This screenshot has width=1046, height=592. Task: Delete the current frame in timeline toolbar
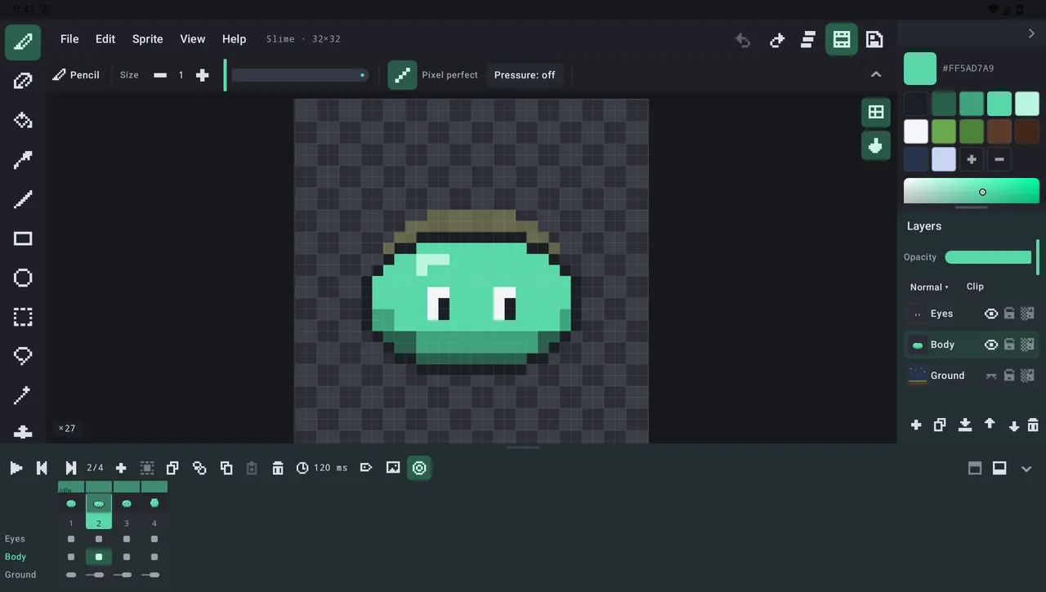tap(278, 468)
